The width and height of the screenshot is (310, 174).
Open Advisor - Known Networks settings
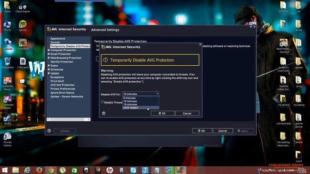tap(67, 97)
